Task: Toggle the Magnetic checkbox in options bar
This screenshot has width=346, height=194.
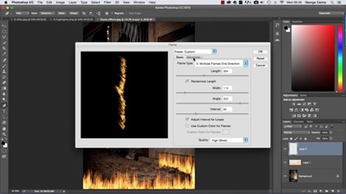Action: (112, 13)
